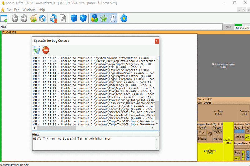Go back with the left arrow button
This screenshot has height=166, width=250.
coord(15,18)
